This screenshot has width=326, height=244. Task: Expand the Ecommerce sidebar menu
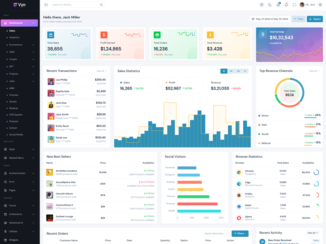[20, 45]
